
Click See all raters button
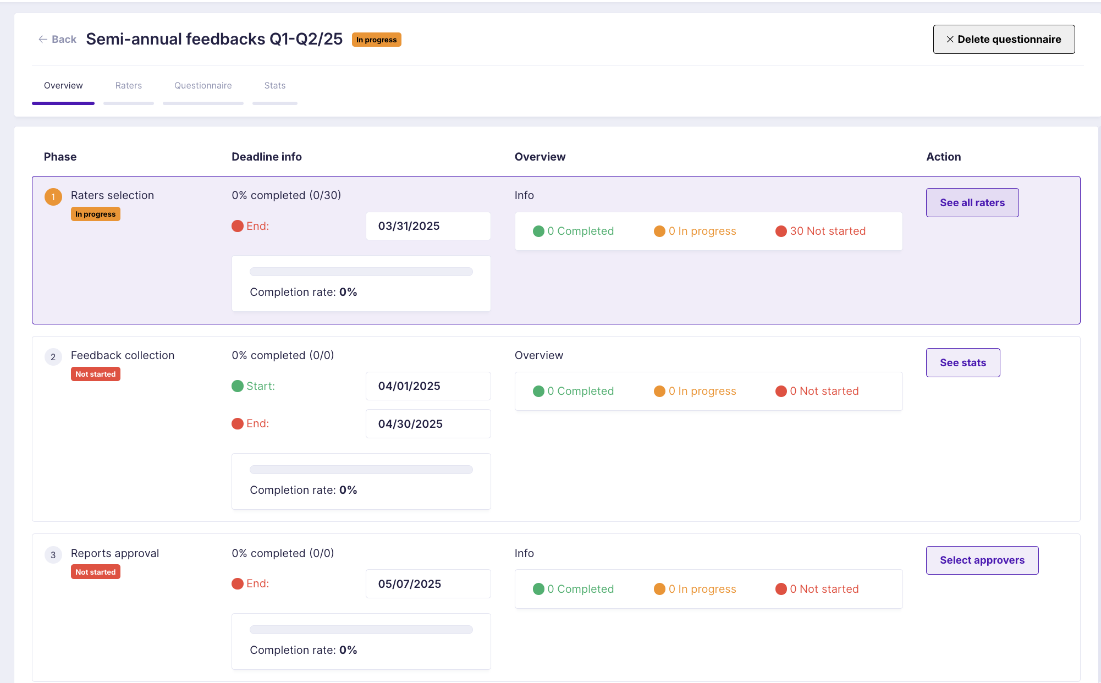click(x=972, y=202)
